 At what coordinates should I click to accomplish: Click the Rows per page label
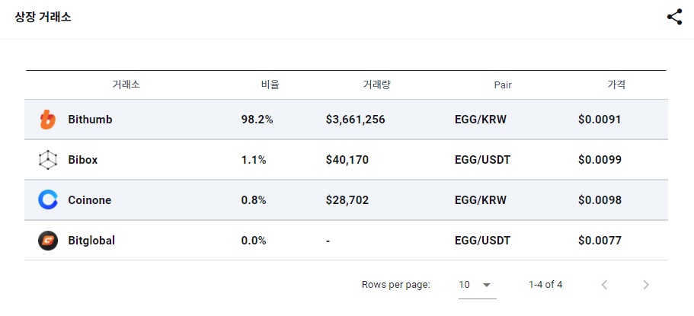point(395,285)
